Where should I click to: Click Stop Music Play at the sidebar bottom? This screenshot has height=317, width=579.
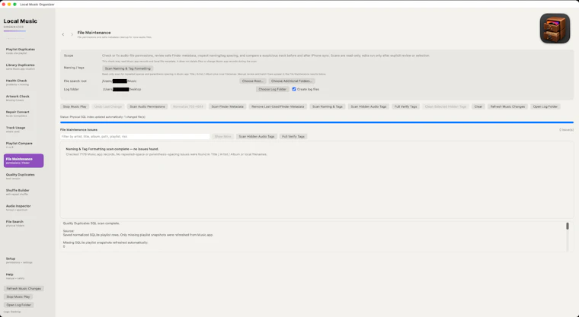click(x=18, y=296)
